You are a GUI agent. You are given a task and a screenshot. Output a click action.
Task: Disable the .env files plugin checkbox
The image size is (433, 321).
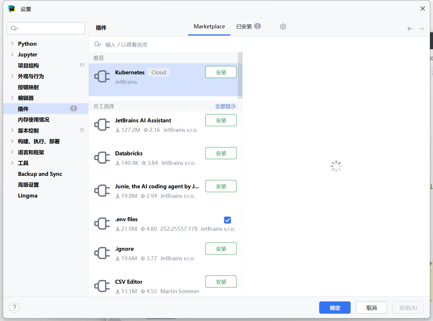click(228, 220)
